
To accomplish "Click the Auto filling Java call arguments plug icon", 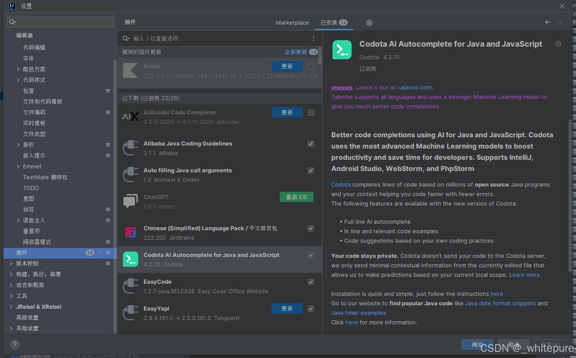I will (x=130, y=175).
